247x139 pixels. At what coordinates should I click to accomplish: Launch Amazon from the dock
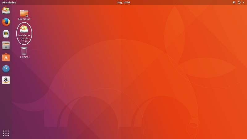pos(6,80)
